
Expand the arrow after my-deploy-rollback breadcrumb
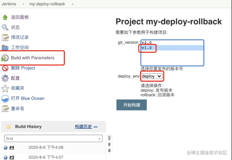click(73, 4)
